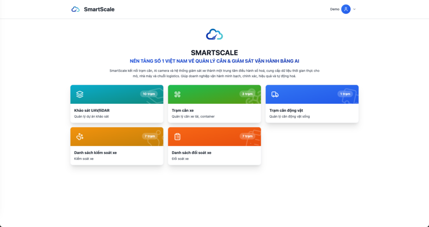The height and width of the screenshot is (227, 429).
Task: Click '7 trạm' badge on kiểm soát xe card
Action: pyautogui.click(x=150, y=136)
